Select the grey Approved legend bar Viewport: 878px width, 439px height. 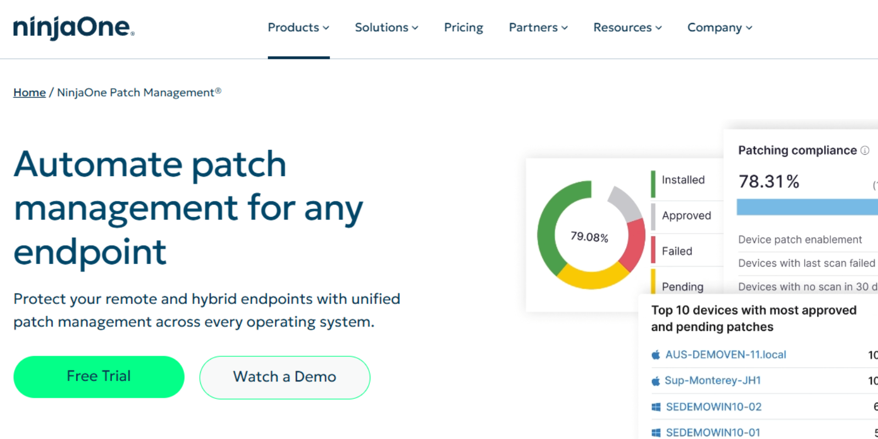pos(653,217)
